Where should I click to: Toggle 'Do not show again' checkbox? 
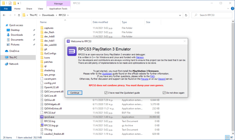[164, 93]
